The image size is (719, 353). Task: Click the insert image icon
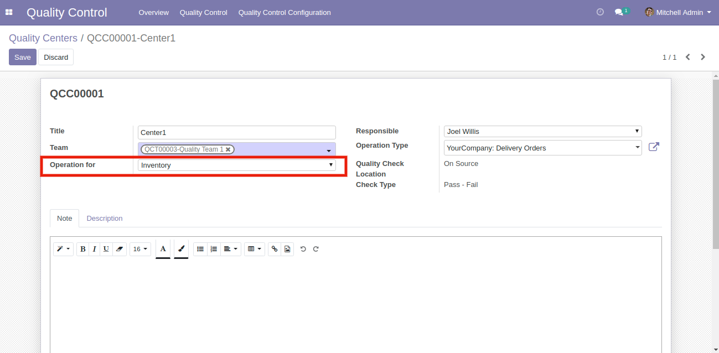(287, 249)
